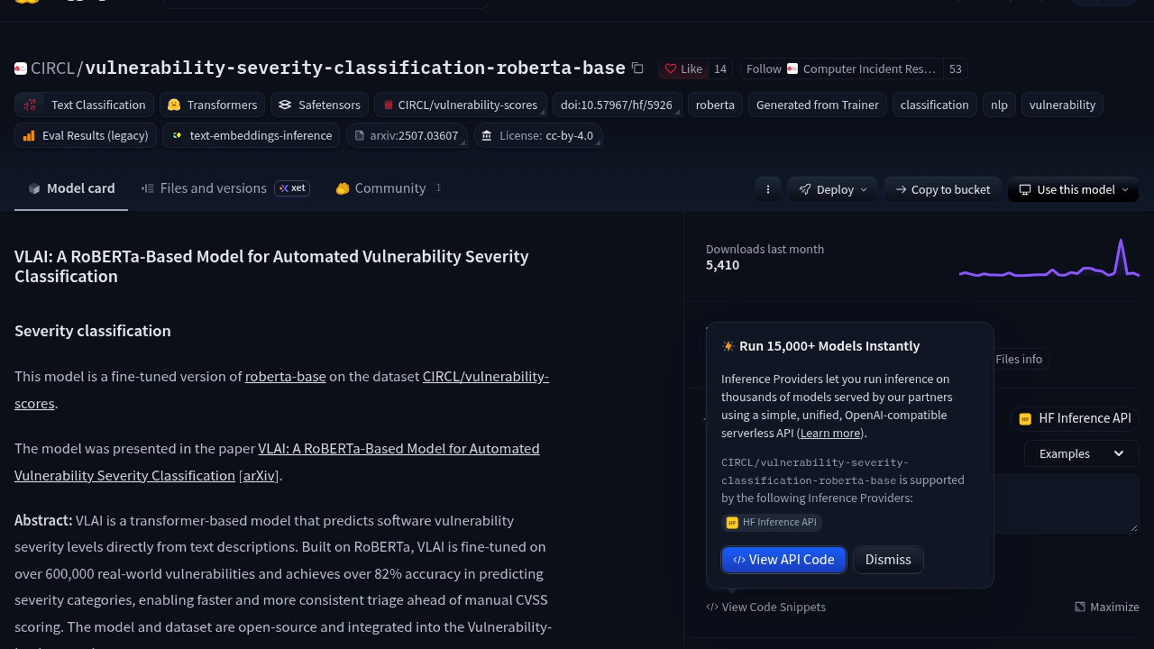The height and width of the screenshot is (649, 1154).
Task: Click the heart Like button
Action: pos(683,69)
